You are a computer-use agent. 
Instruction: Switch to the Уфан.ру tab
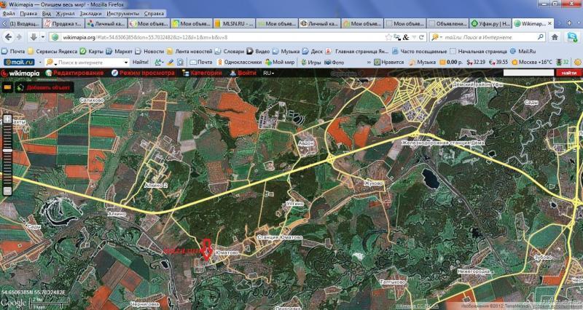(x=490, y=23)
